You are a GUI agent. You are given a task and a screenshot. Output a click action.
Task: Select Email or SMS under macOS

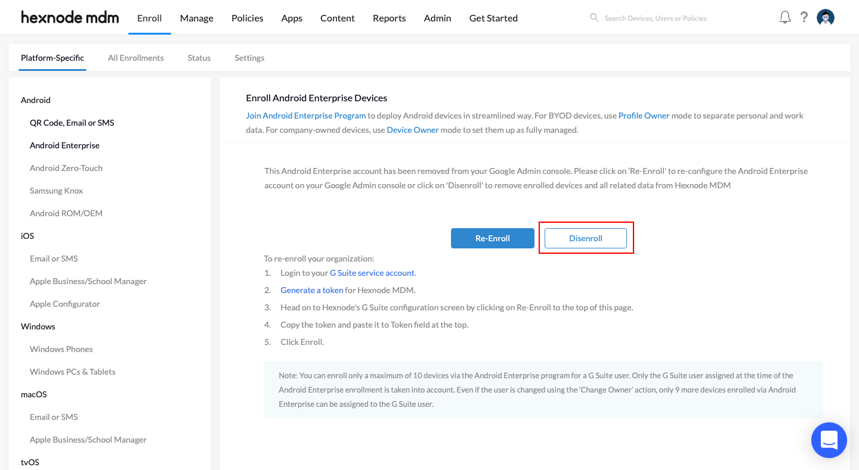(54, 417)
